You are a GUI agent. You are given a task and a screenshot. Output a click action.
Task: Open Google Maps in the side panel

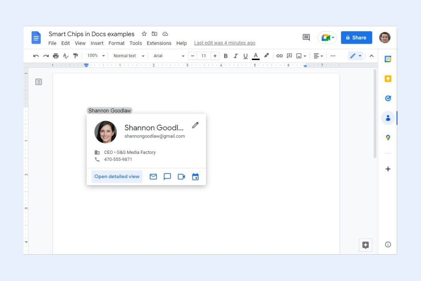tap(387, 137)
